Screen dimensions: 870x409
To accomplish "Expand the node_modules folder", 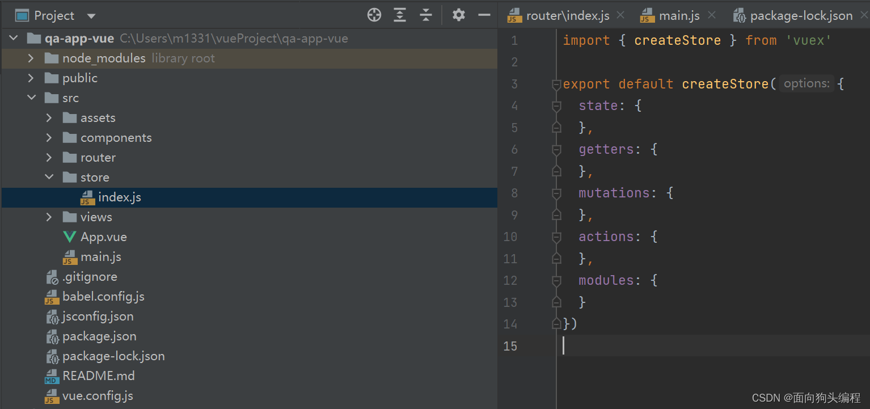I will [x=31, y=58].
